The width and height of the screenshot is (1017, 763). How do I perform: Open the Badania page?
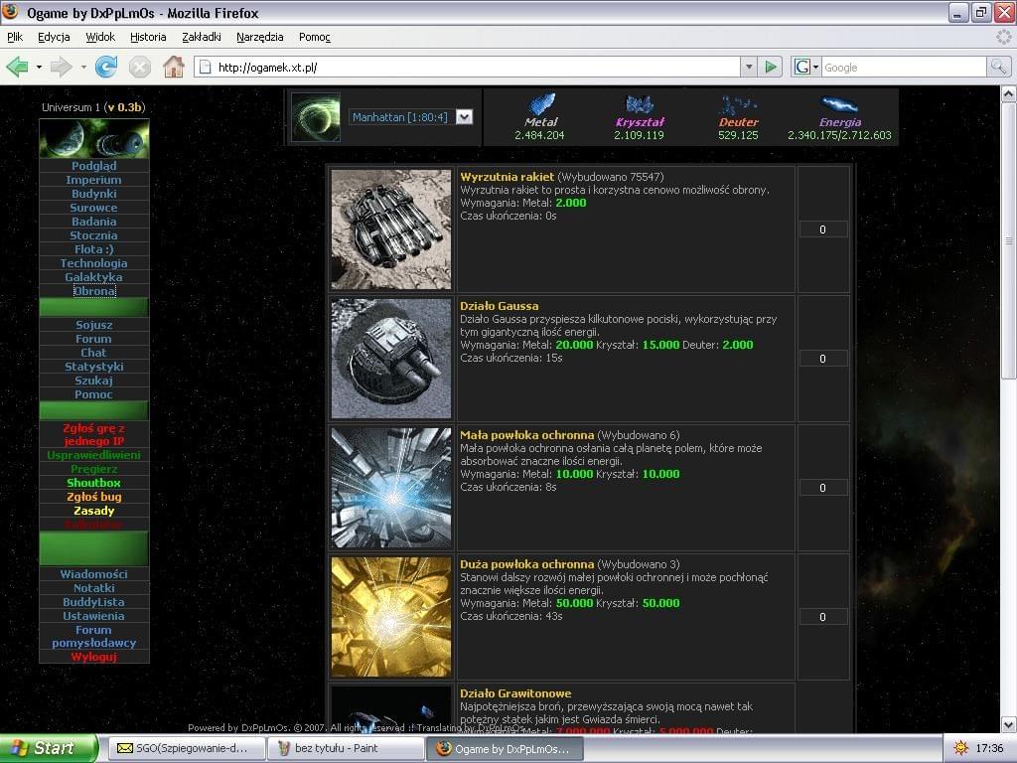[94, 222]
